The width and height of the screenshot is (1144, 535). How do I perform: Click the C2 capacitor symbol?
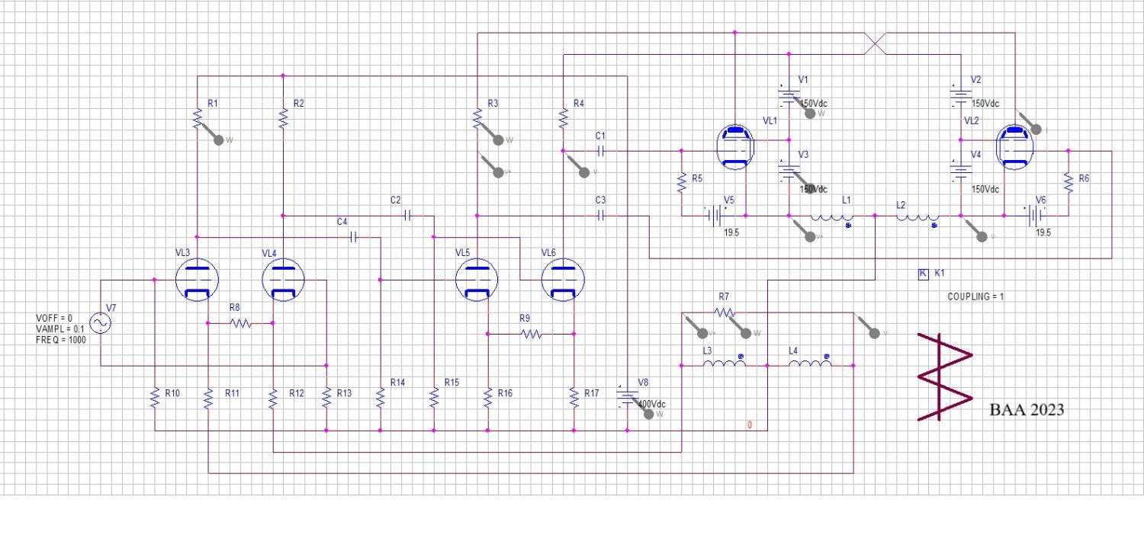[x=407, y=216]
